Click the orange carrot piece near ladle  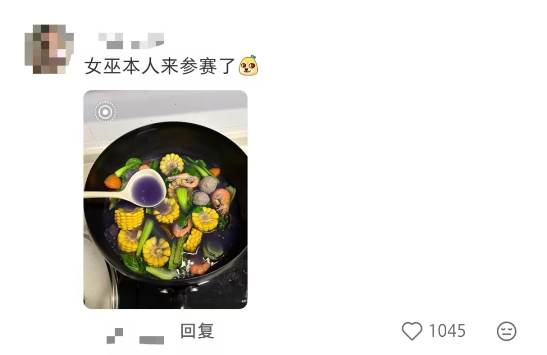pyautogui.click(x=112, y=182)
